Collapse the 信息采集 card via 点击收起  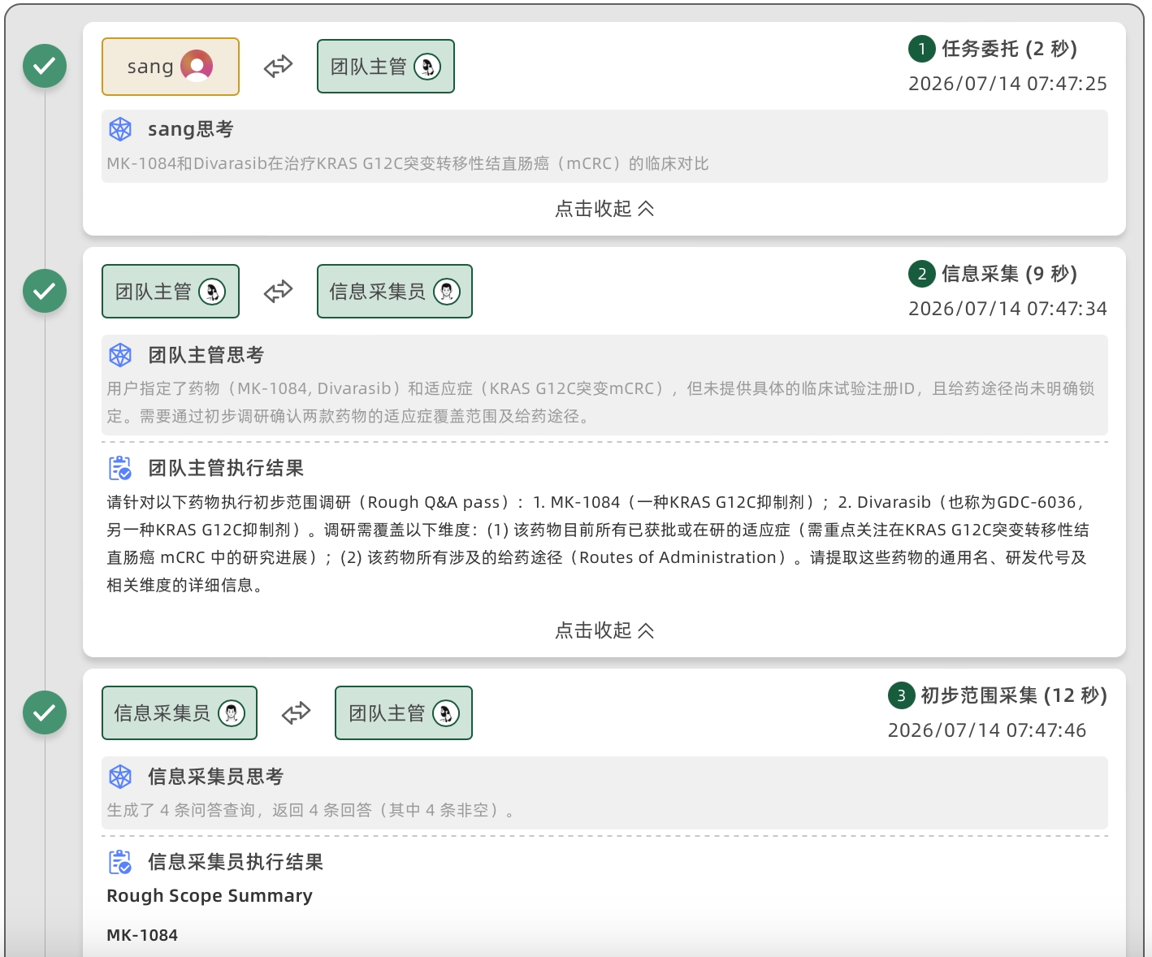tap(604, 630)
